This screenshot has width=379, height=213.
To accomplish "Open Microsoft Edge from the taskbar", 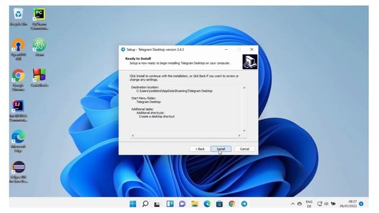I will point(207,204).
